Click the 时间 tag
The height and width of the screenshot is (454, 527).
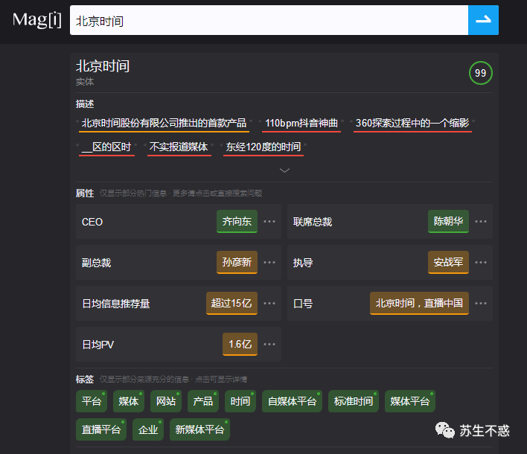coord(240,401)
